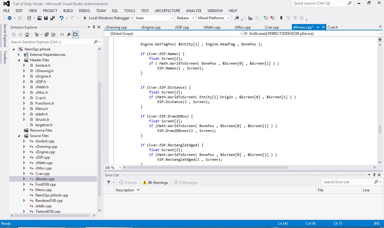Sort Error List by File column
The image size is (384, 228).
point(339,190)
